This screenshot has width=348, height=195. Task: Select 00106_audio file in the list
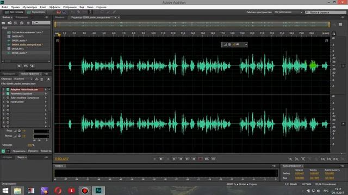(20, 53)
